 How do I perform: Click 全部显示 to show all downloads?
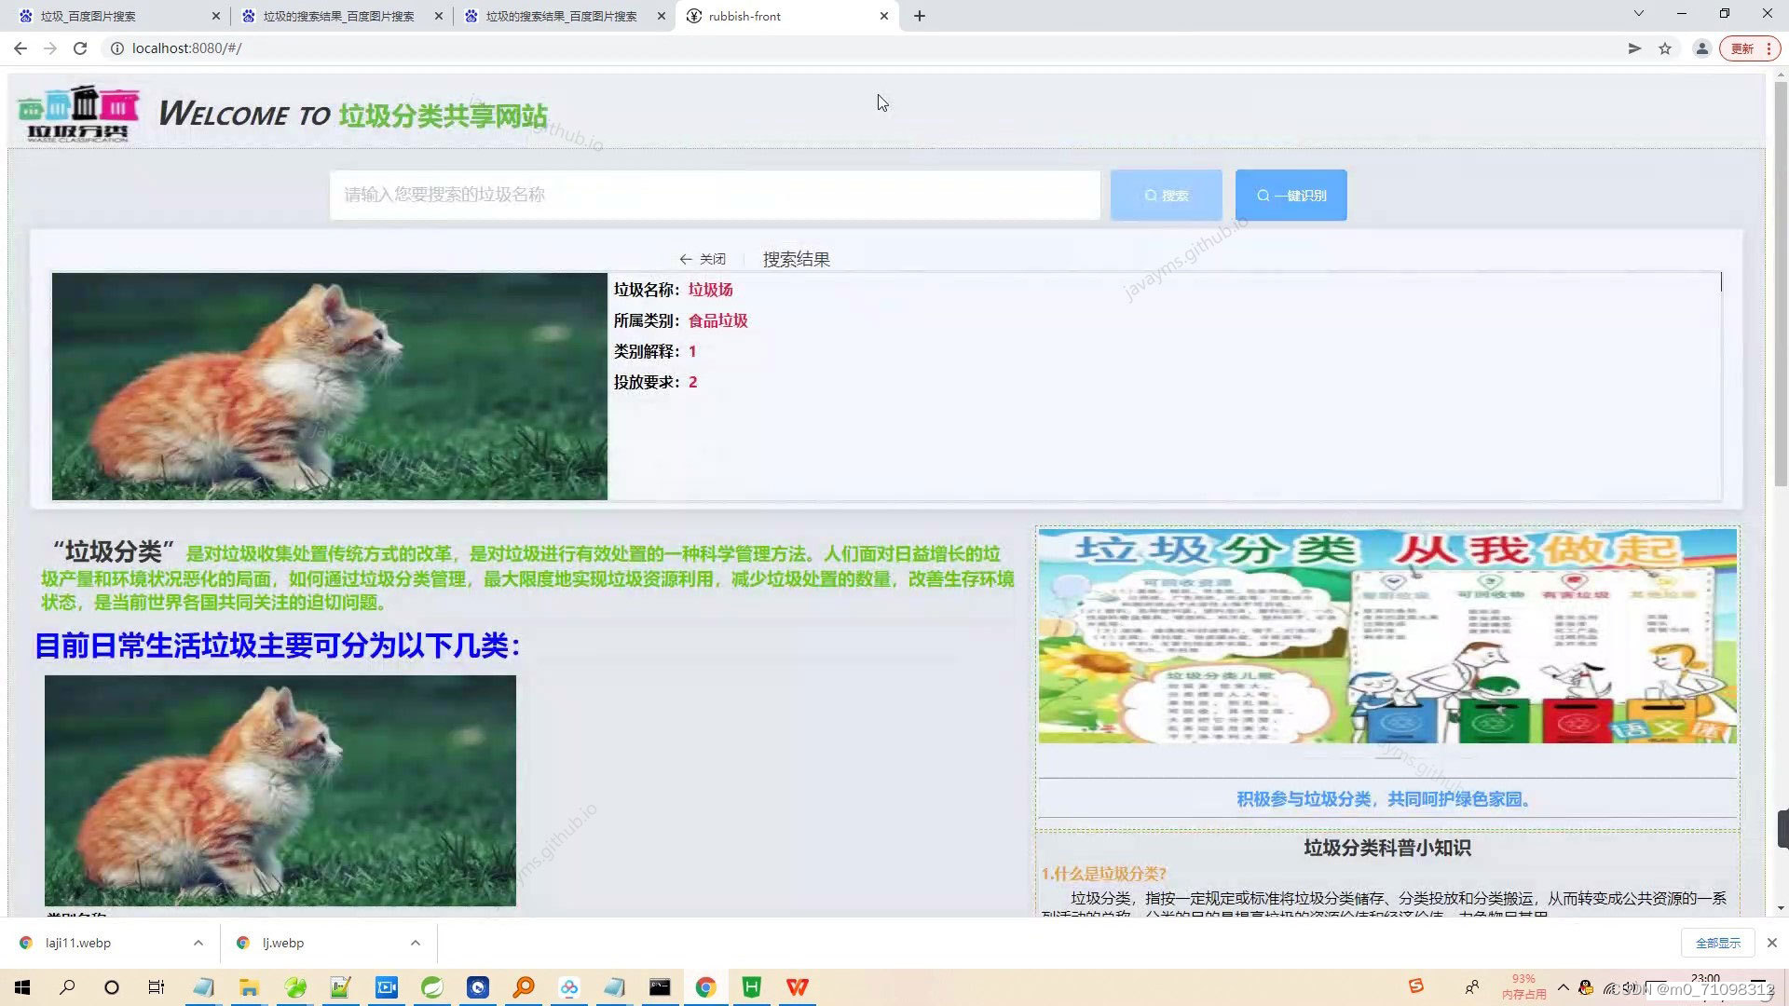[x=1717, y=943]
